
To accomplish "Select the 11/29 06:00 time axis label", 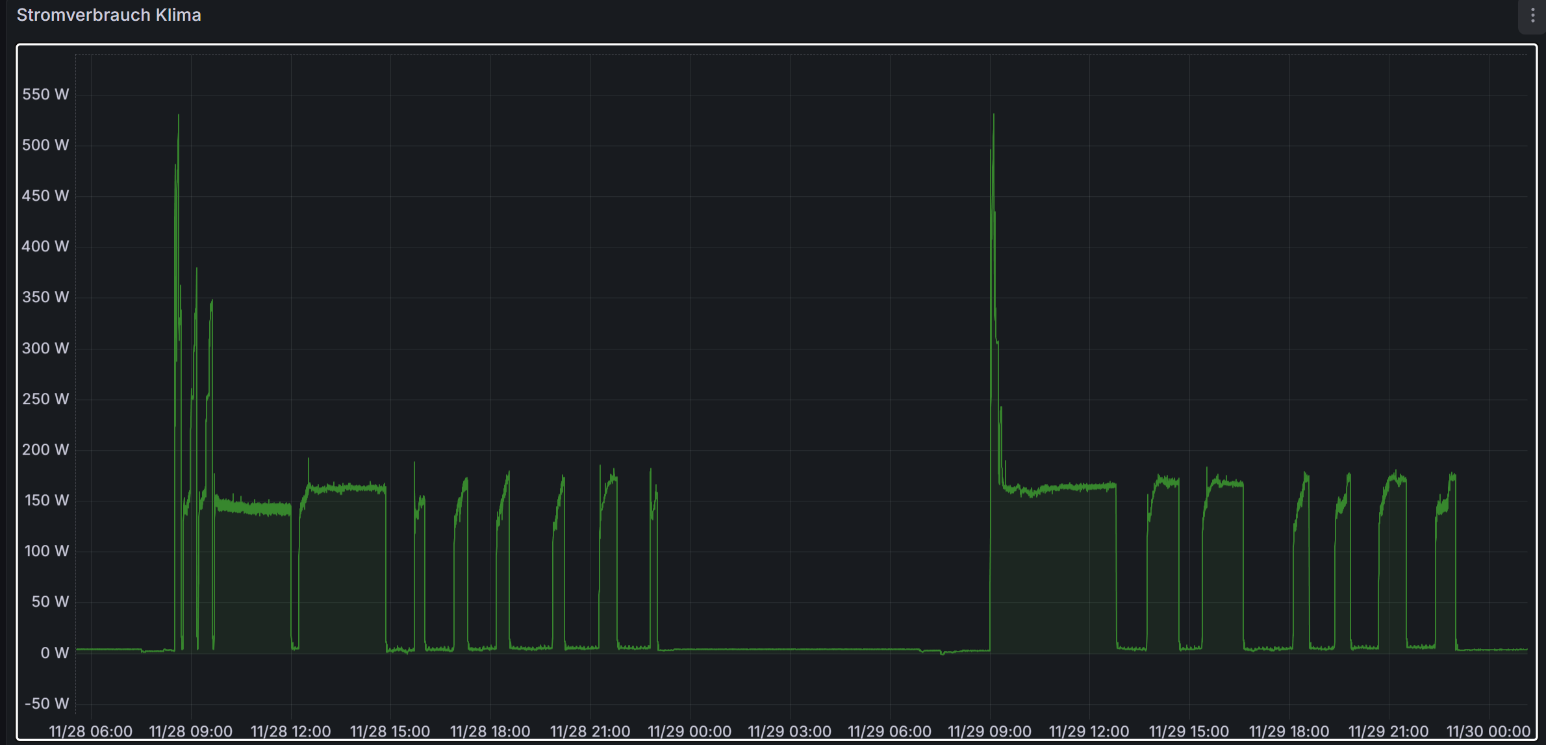I will (889, 731).
